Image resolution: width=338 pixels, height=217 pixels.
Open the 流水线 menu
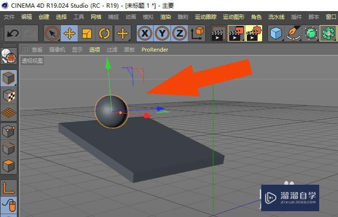click(276, 17)
